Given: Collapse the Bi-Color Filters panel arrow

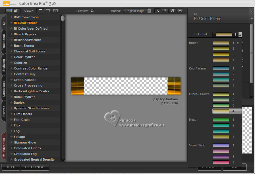Looking at the screenshot, I should [252, 19].
